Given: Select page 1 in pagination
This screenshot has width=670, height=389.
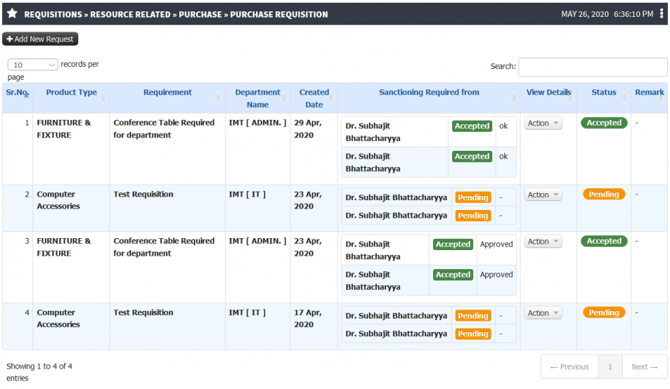Looking at the screenshot, I should 610,366.
